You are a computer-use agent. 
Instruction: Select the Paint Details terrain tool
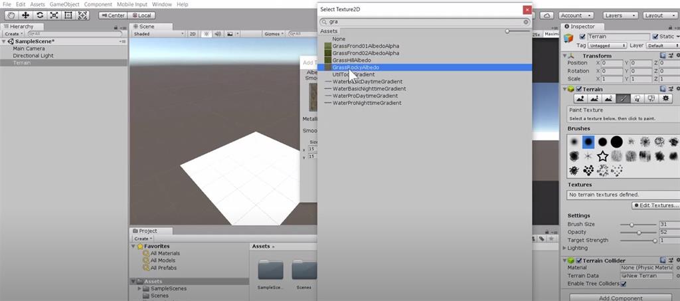point(651,99)
